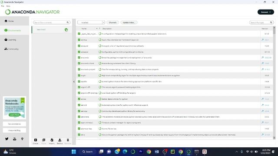Viewport: 278px width, 156px height.
Task: Click the package list scroll-up arrow
Action: click(x=274, y=27)
